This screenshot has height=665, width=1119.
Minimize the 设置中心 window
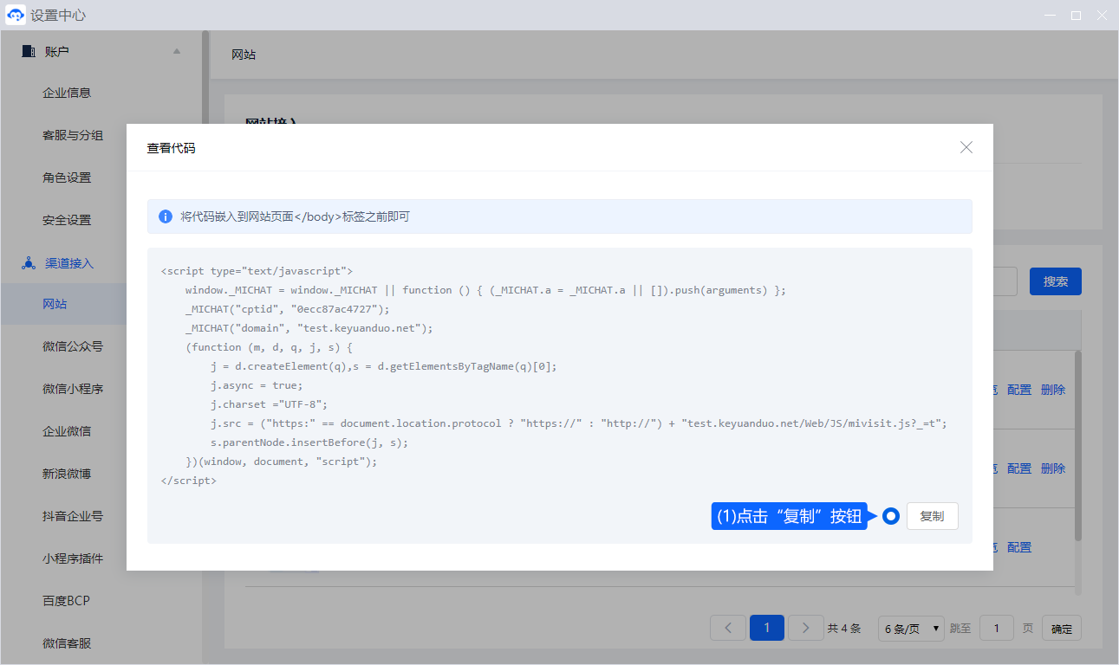(1050, 16)
